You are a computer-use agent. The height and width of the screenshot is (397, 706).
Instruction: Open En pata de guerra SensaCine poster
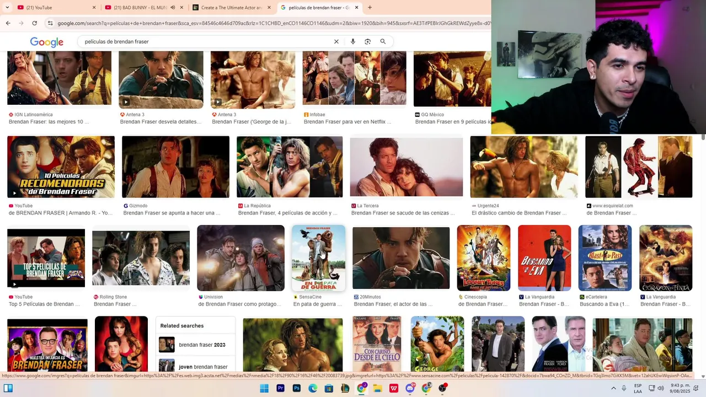pos(318,258)
